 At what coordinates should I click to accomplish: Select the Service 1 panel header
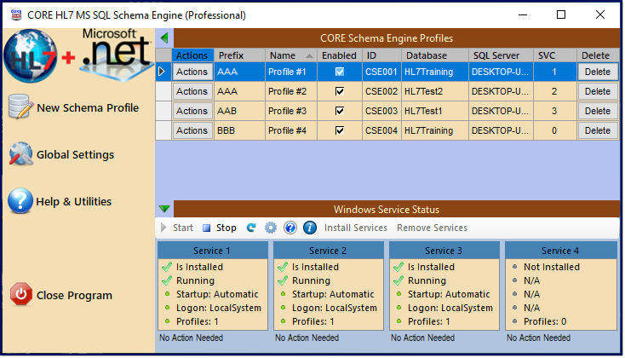213,251
